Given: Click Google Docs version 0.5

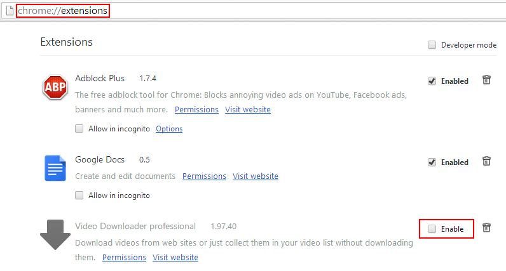Looking at the screenshot, I should click(x=144, y=160).
